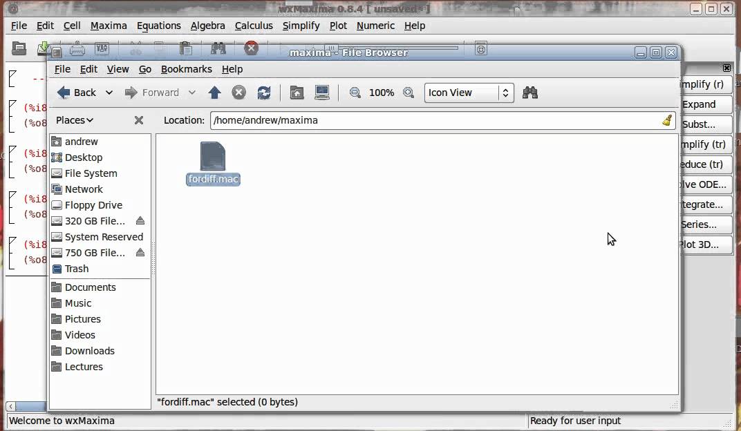Click Plot 3D... button in wxMaxima panel

click(x=706, y=245)
